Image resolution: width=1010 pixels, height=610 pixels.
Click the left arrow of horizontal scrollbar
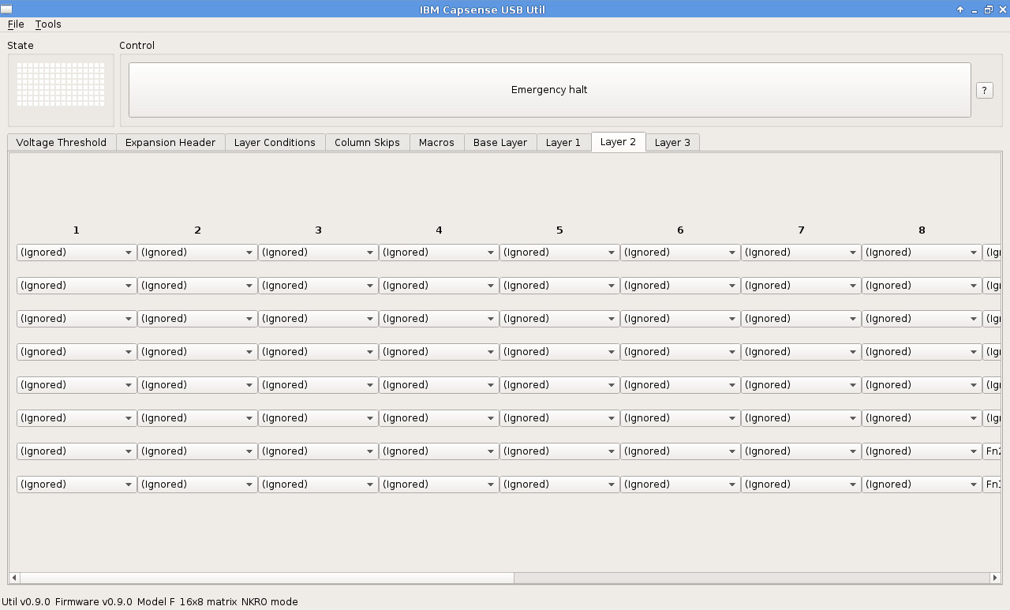pos(14,578)
